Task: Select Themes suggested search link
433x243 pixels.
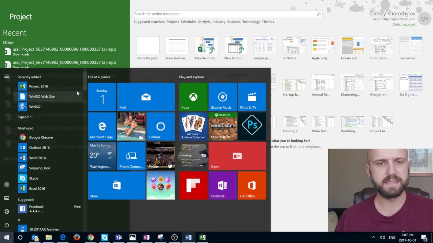Action: click(268, 22)
